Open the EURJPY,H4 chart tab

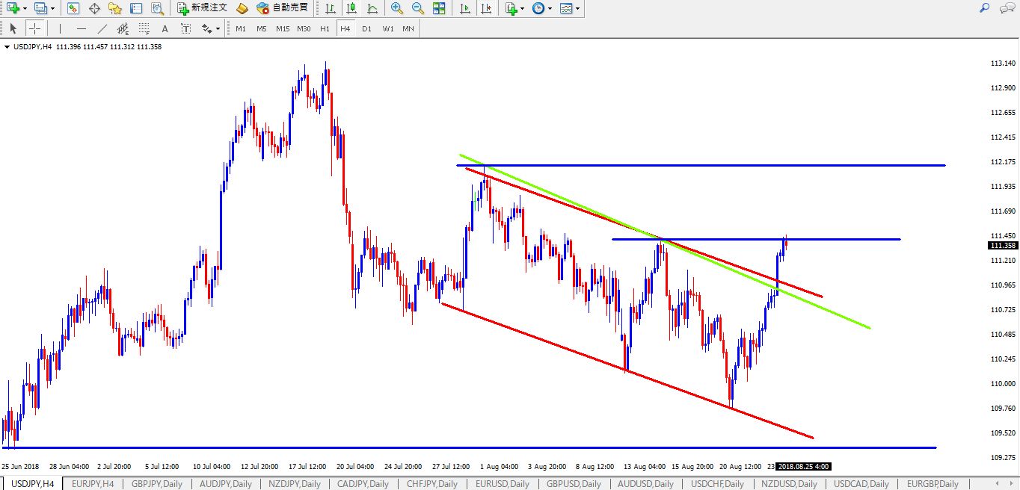coord(93,484)
